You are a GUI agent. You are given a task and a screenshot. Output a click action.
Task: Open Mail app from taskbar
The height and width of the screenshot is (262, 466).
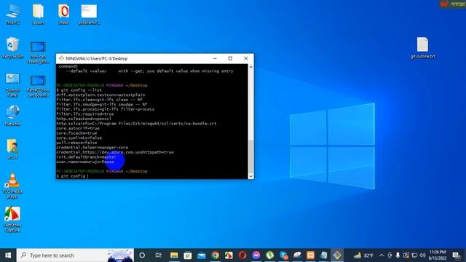point(202,255)
